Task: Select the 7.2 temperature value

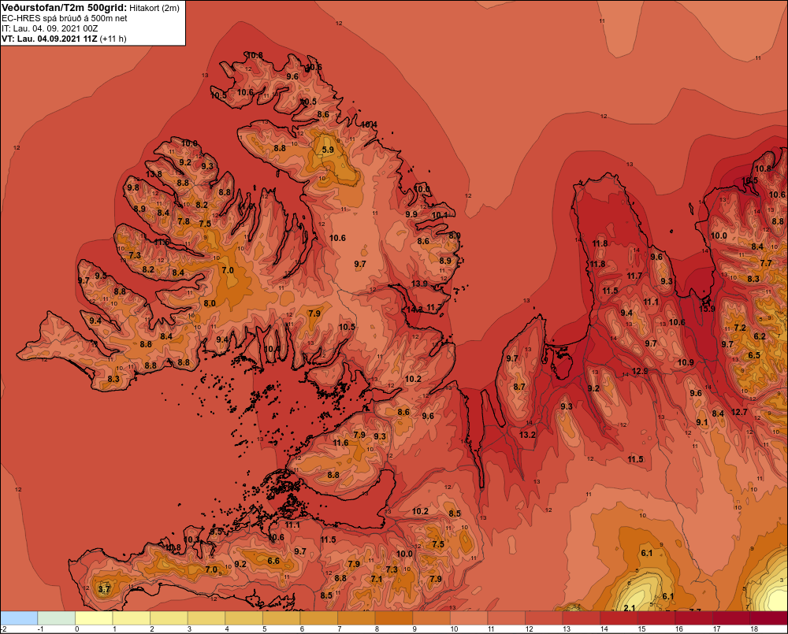Action: tap(740, 328)
